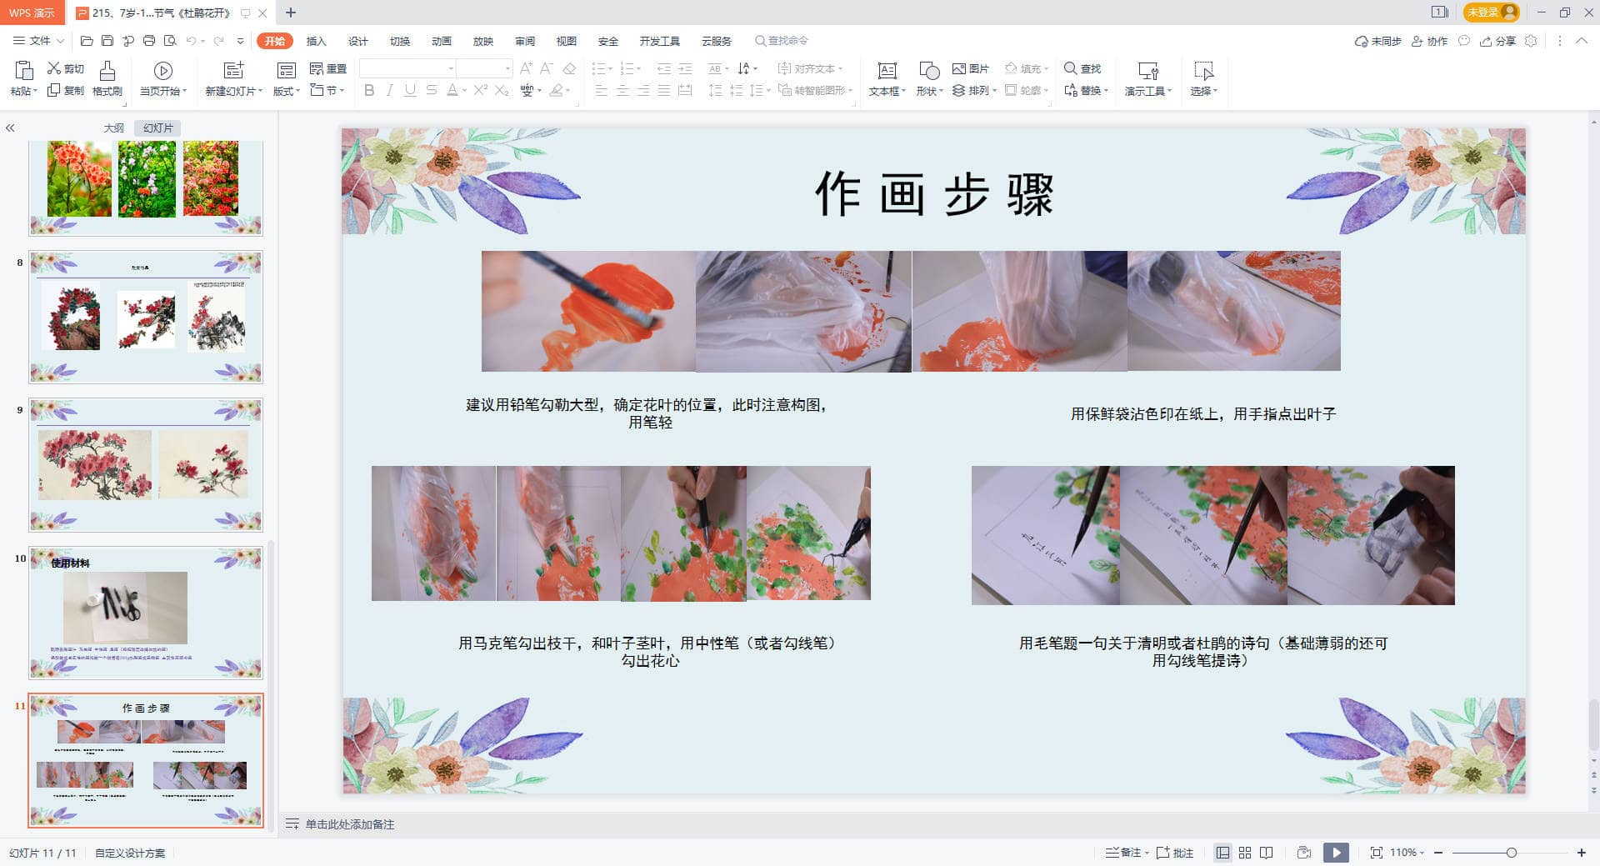This screenshot has width=1600, height=866.
Task: Click the Comments (批注) button in status bar
Action: [x=1175, y=853]
